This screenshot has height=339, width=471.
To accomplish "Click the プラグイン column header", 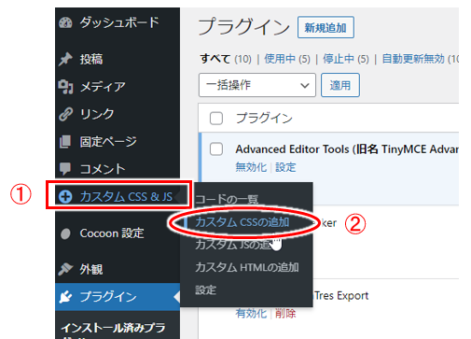I will (x=264, y=119).
